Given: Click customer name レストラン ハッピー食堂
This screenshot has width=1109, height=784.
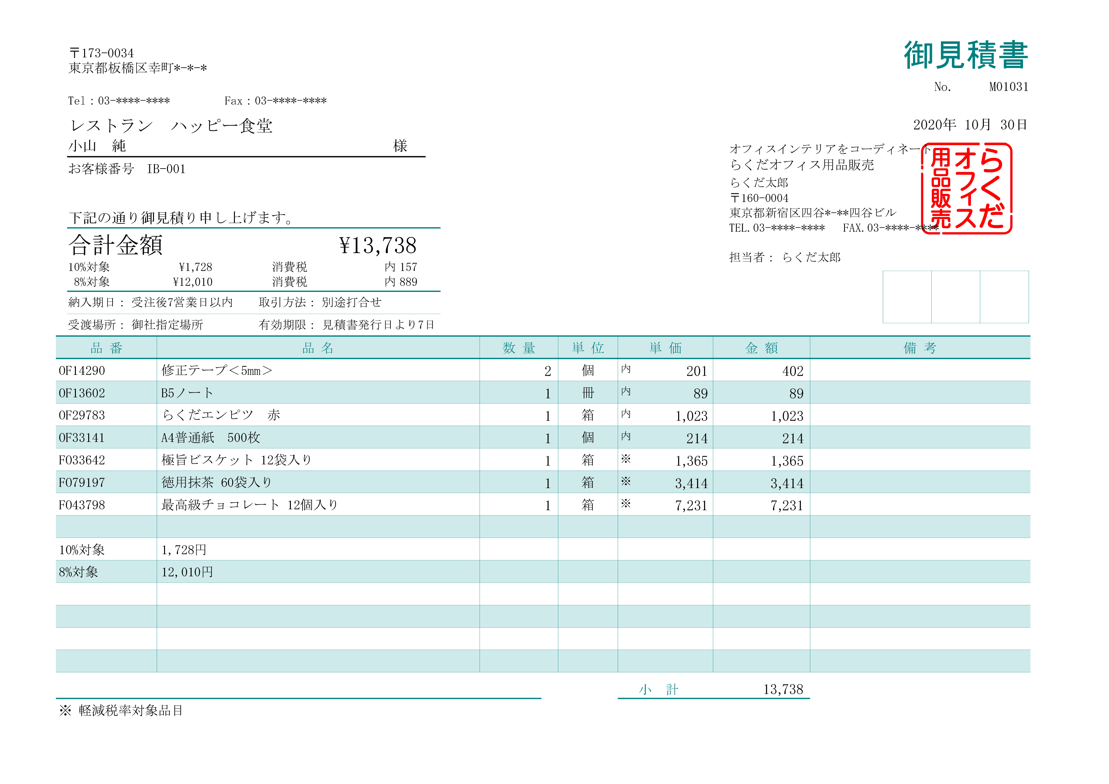Looking at the screenshot, I should pos(171,126).
